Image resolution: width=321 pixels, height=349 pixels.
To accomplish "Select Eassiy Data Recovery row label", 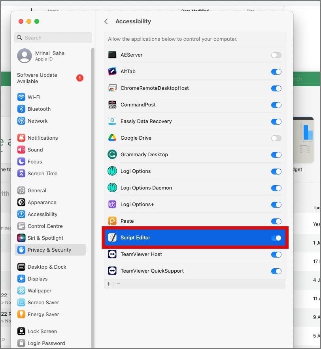I will (x=146, y=121).
